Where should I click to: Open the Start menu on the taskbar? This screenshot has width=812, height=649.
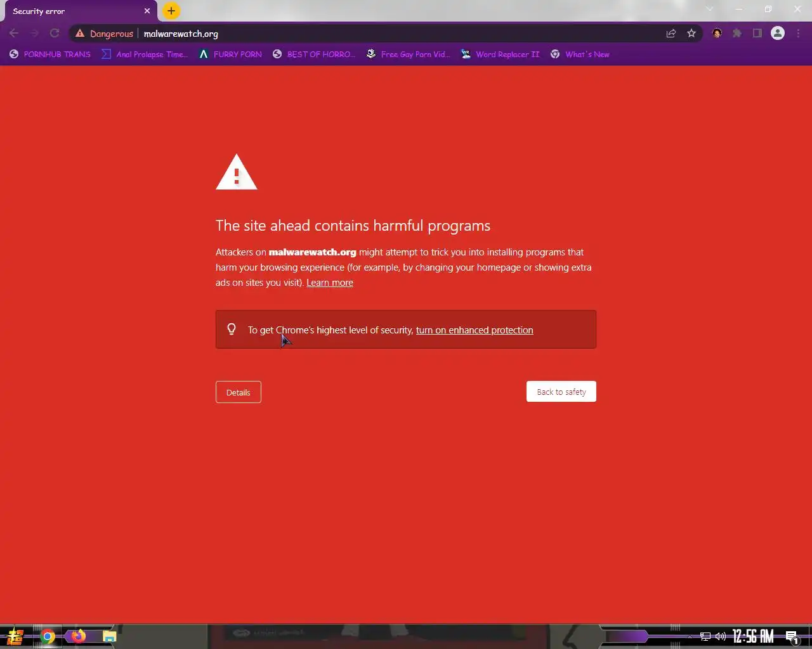pos(15,636)
